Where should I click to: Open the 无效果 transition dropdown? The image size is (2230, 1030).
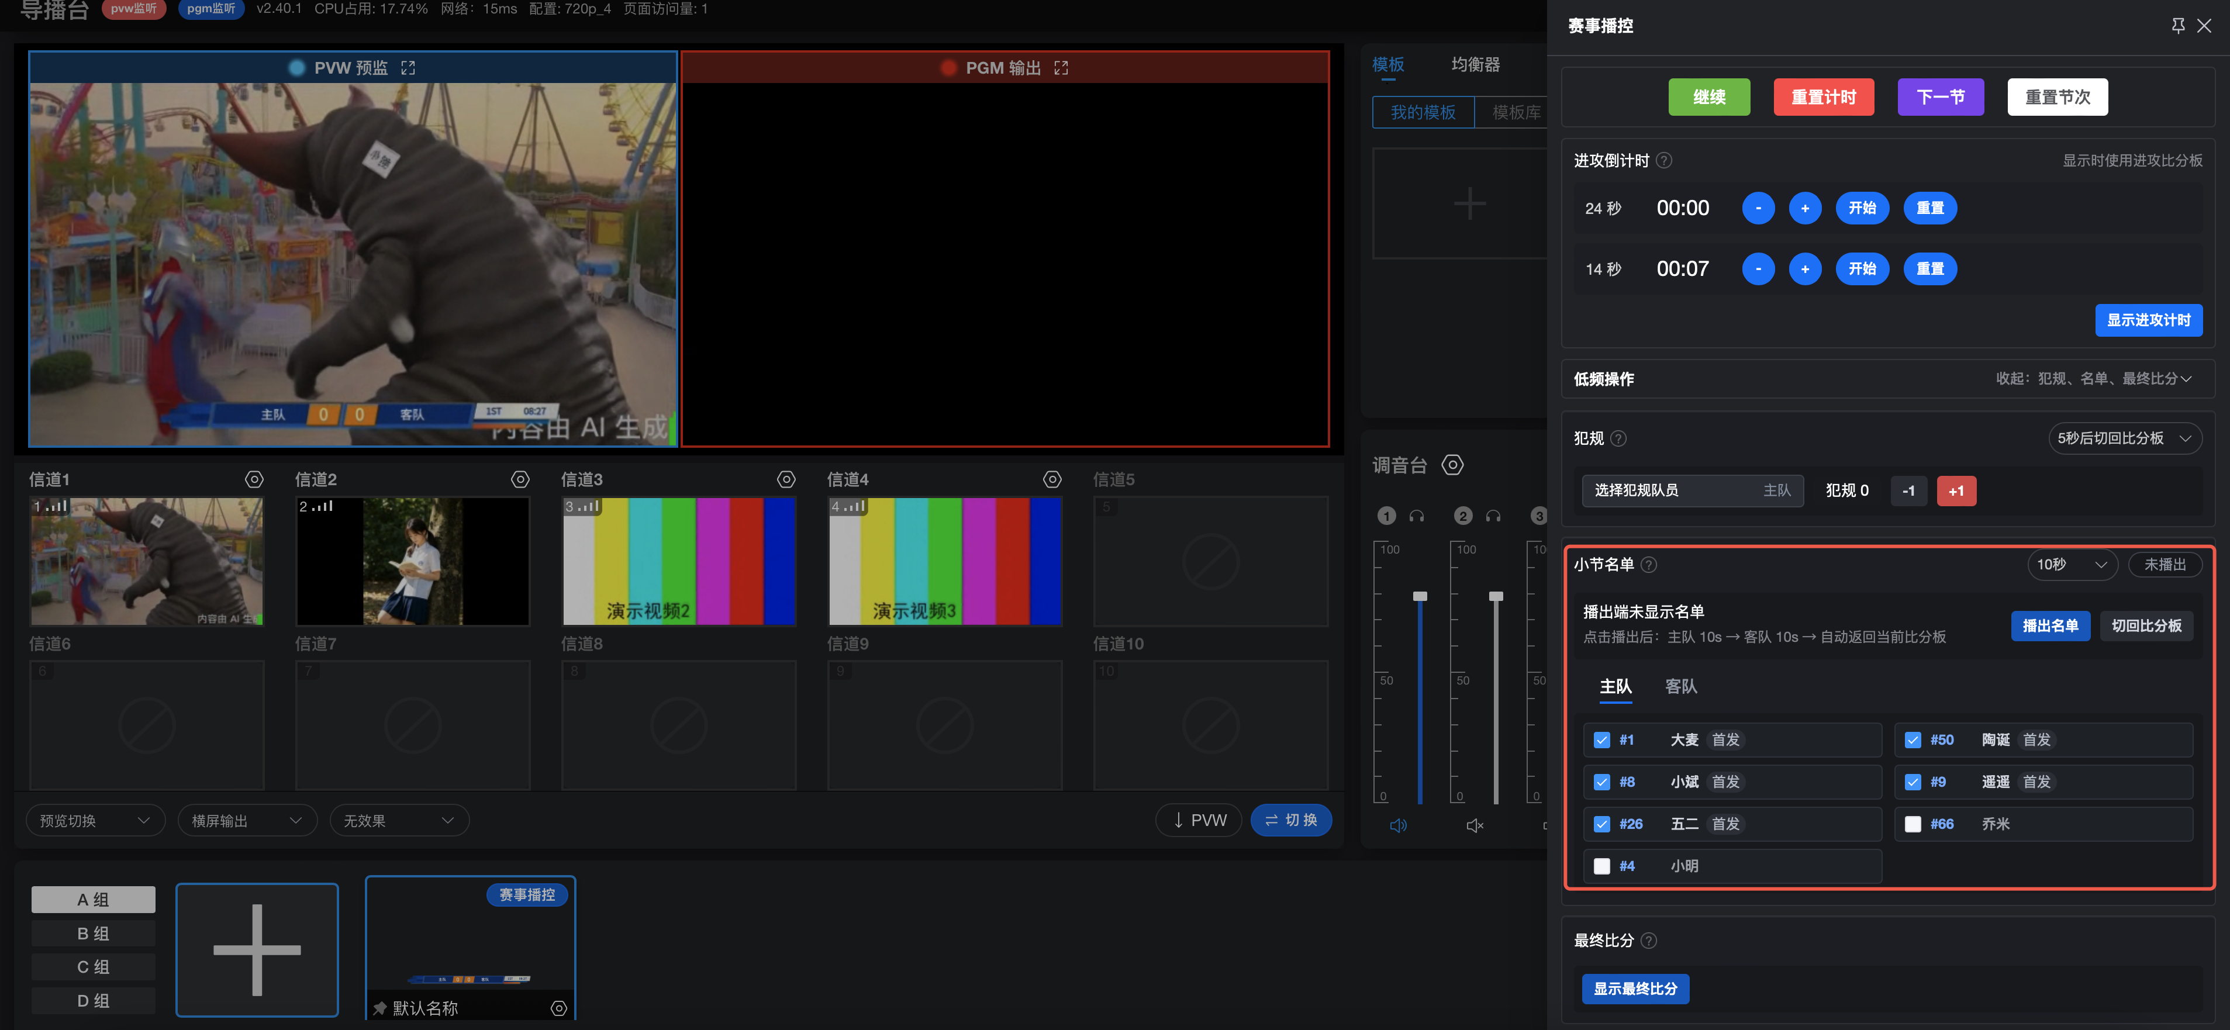(399, 821)
